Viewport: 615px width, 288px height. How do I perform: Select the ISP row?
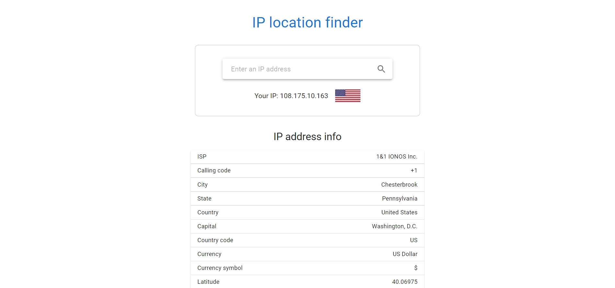[x=307, y=157]
